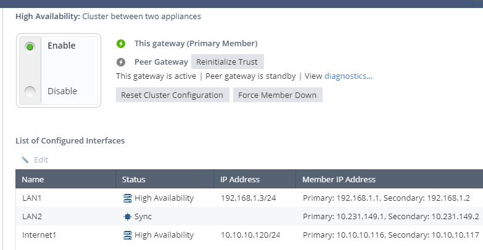
Task: Click the green Primary Member status icon
Action: pos(121,44)
